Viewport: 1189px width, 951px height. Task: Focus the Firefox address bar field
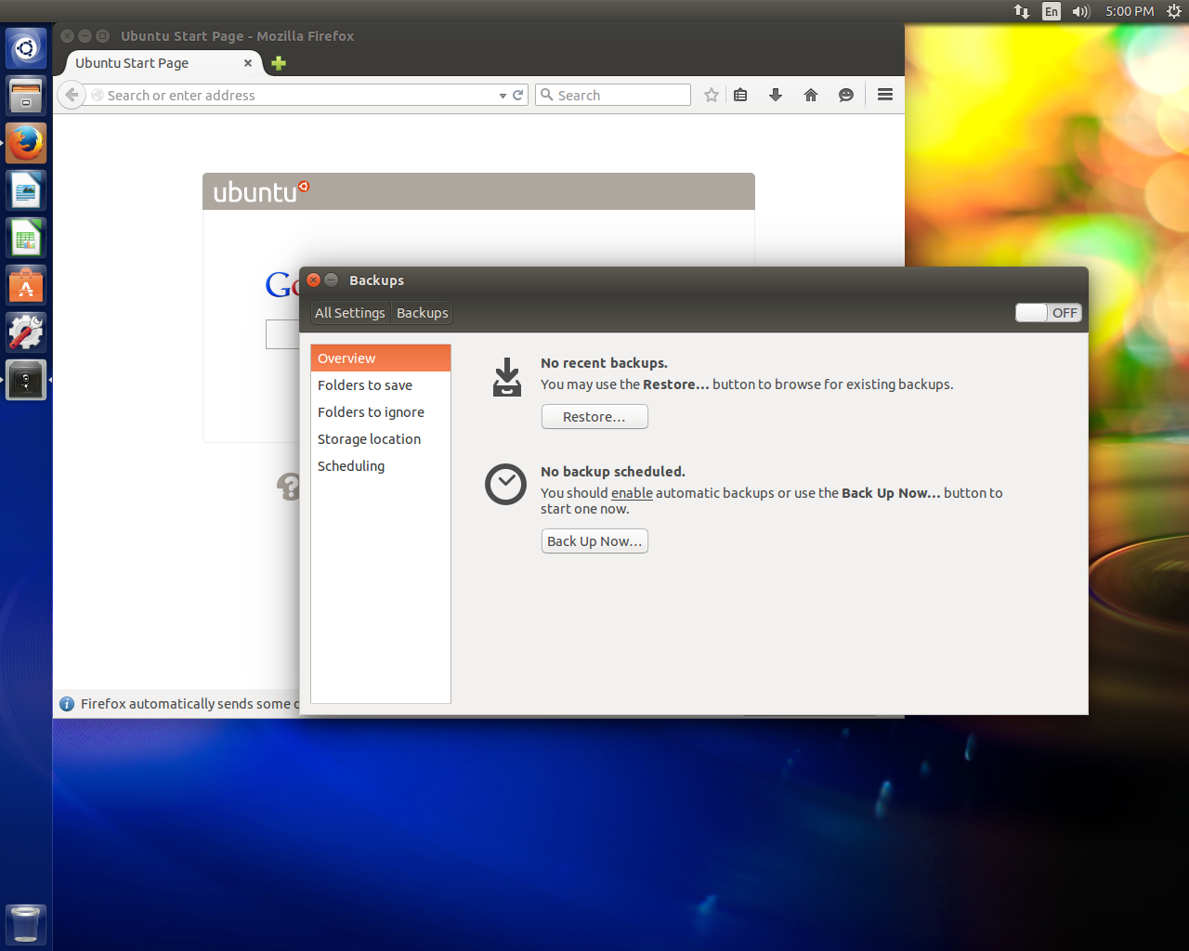(x=301, y=96)
